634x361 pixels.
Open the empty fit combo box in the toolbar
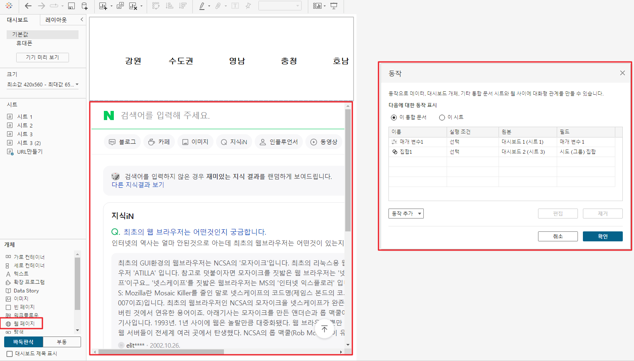pyautogui.click(x=280, y=6)
